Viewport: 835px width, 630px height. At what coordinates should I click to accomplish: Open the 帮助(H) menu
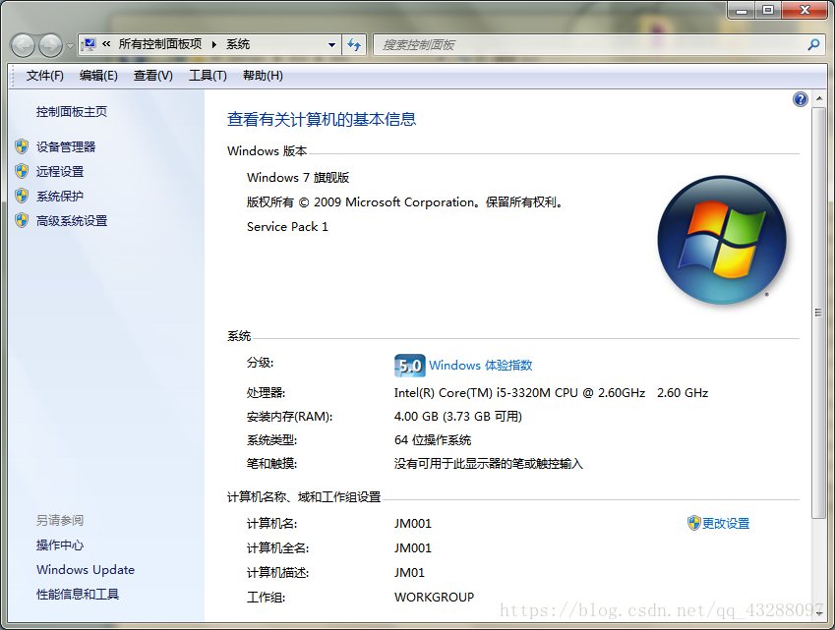(263, 76)
